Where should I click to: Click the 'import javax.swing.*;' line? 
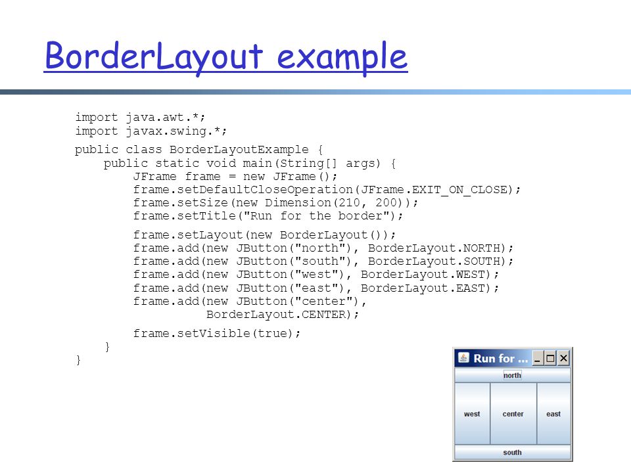(x=151, y=131)
